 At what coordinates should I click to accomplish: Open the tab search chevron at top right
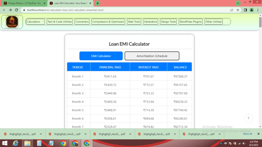[x=238, y=3]
